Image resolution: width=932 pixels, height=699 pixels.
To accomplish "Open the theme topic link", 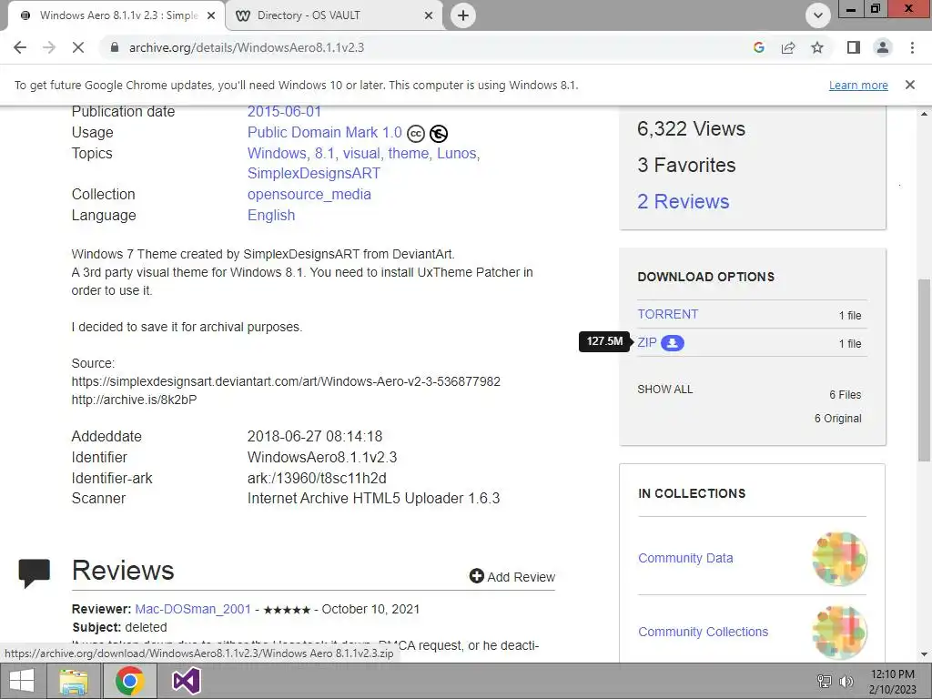I will [x=409, y=153].
